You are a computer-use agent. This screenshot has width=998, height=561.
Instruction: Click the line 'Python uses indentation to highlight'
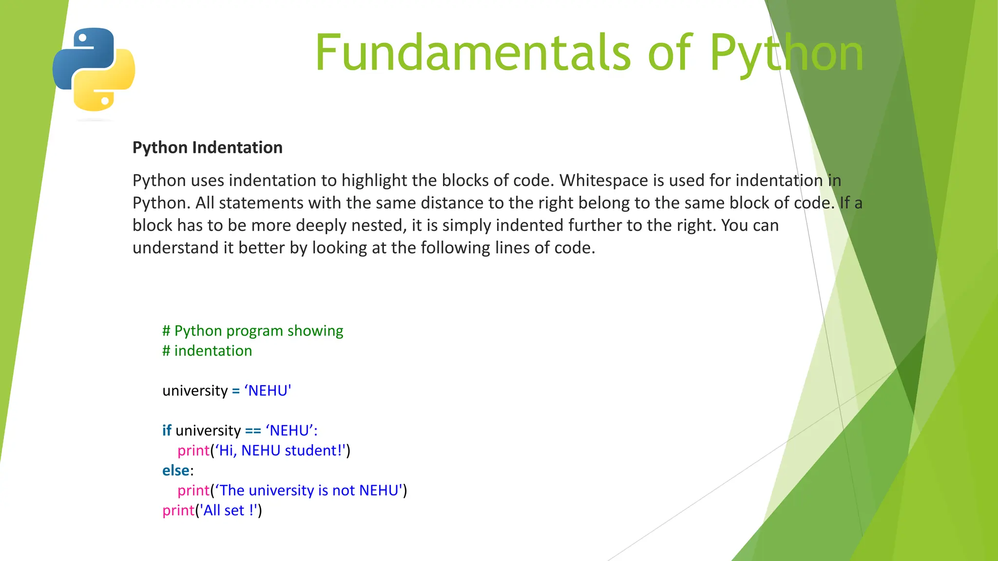tap(487, 181)
